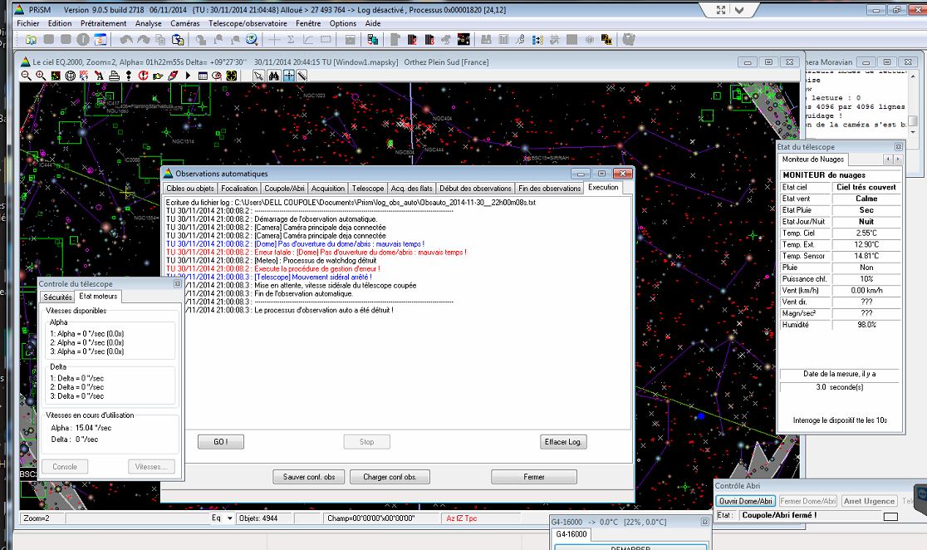Click the rocket icon in sky map toolbar
This screenshot has height=550, width=927.
(174, 76)
